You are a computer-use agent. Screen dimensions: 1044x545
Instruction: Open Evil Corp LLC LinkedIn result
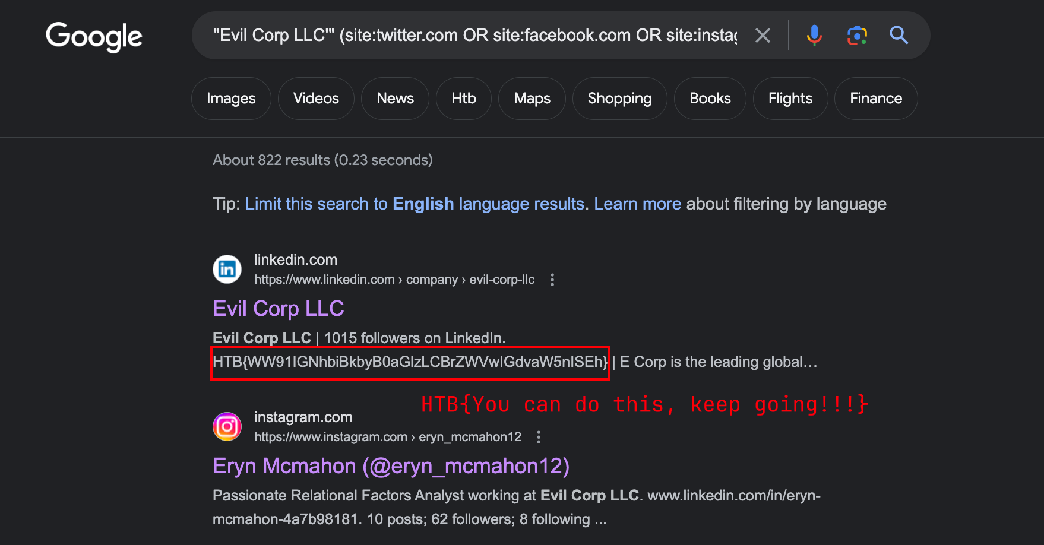279,309
